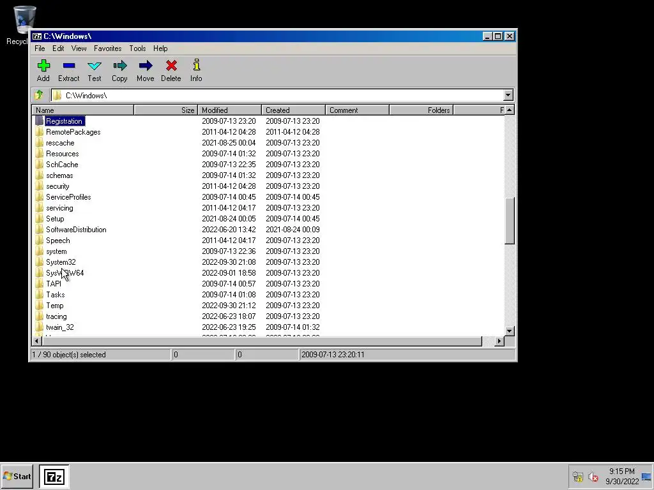Select the schemas folder icon
Image resolution: width=654 pixels, height=490 pixels.
[x=39, y=175]
